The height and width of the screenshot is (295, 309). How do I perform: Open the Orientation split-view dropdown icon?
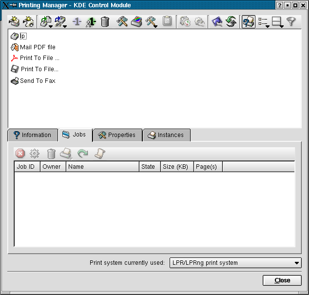[278, 21]
